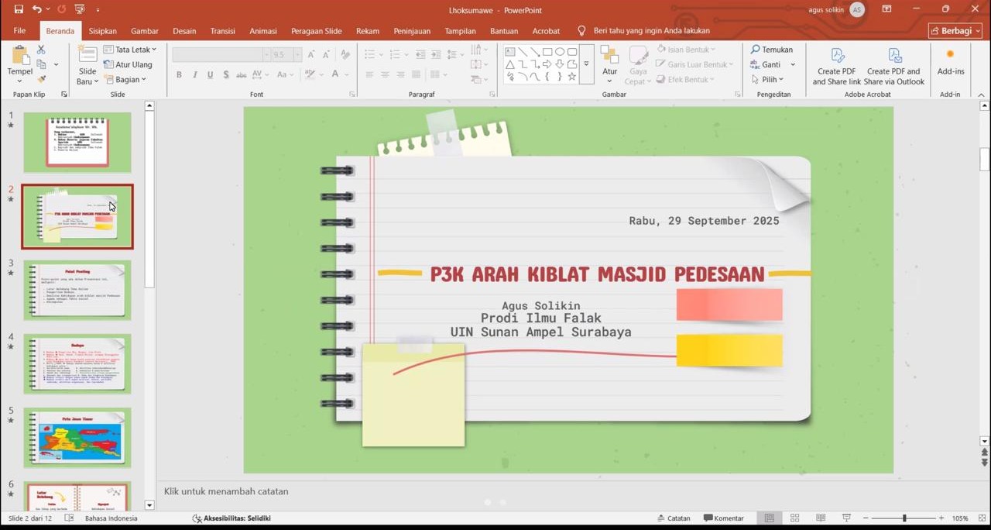Open the Pilih select dropdown
The width and height of the screenshot is (991, 530).
coord(767,80)
